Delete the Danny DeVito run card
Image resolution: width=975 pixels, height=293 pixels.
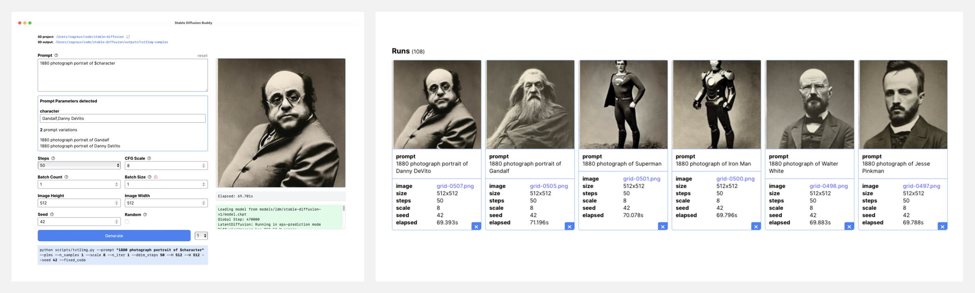coord(476,226)
